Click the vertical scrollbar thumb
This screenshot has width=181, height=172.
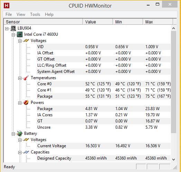[173, 82]
